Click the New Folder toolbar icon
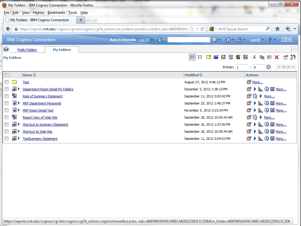The width and height of the screenshot is (301, 226). [x=208, y=57]
